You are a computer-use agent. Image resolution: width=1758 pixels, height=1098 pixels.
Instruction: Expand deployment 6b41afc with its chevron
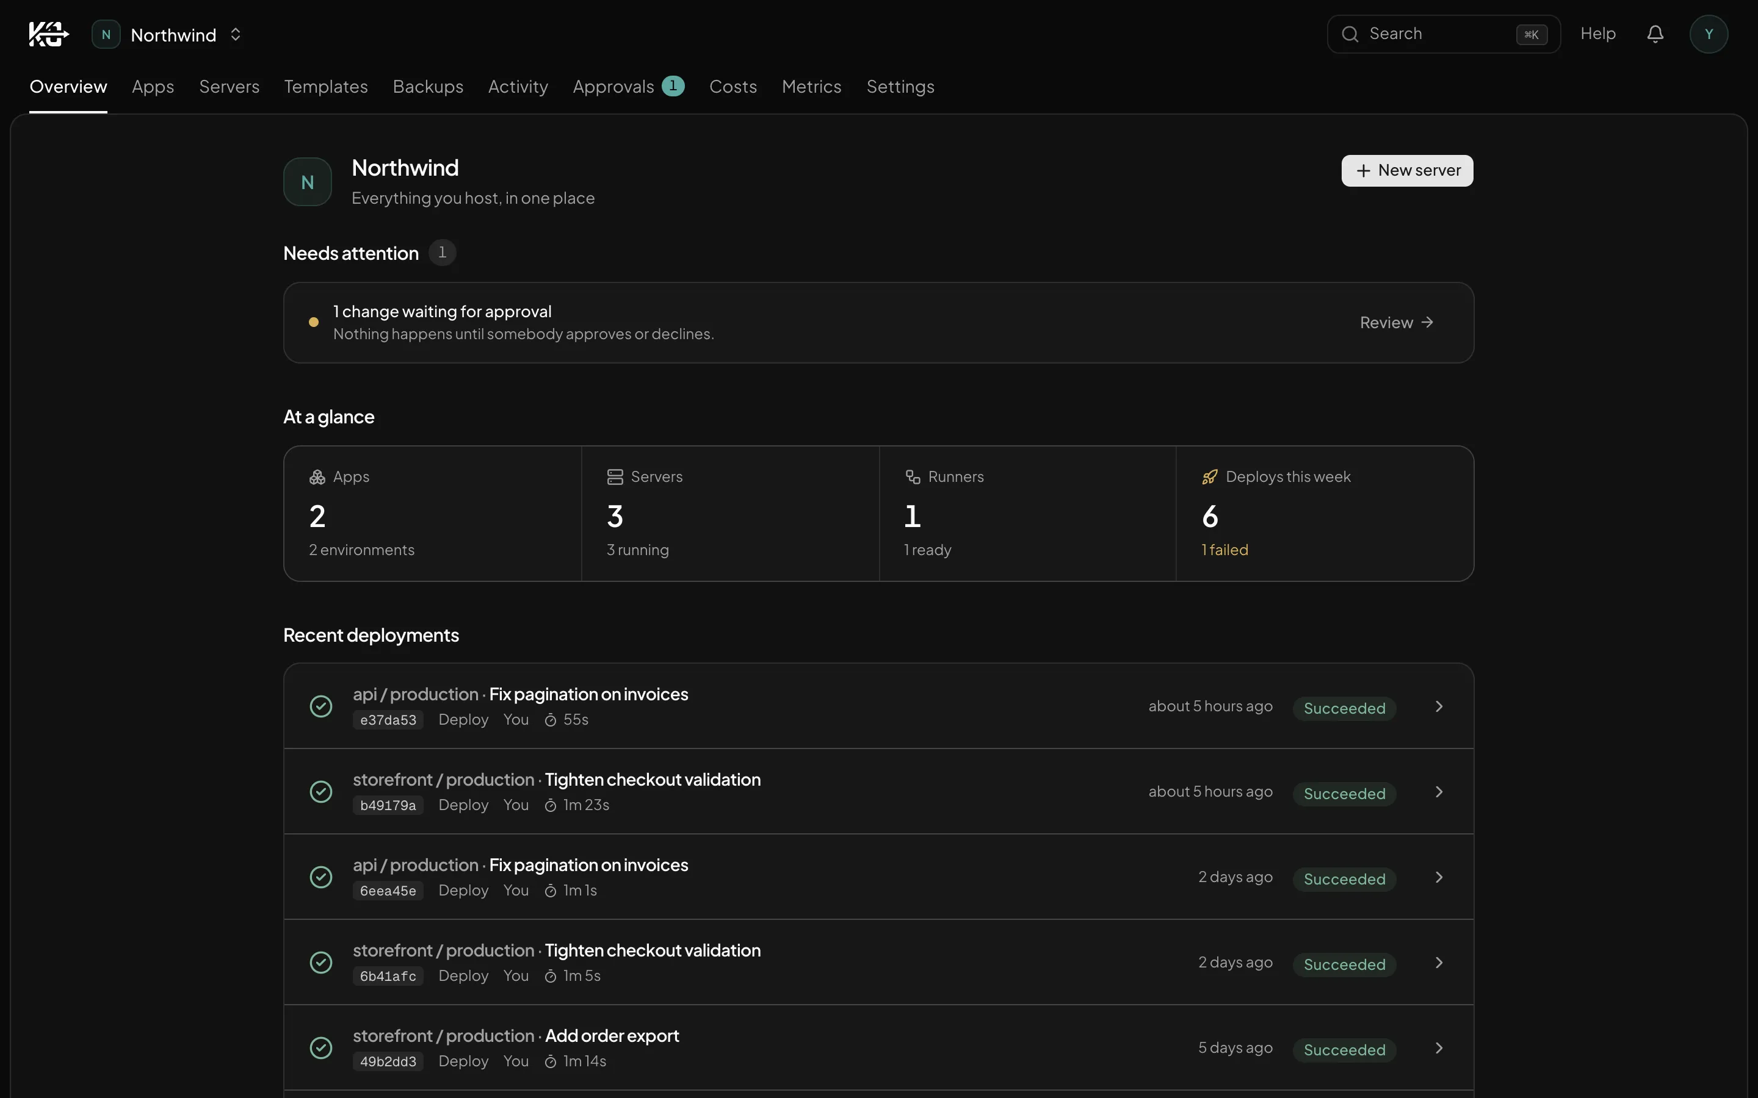point(1439,963)
